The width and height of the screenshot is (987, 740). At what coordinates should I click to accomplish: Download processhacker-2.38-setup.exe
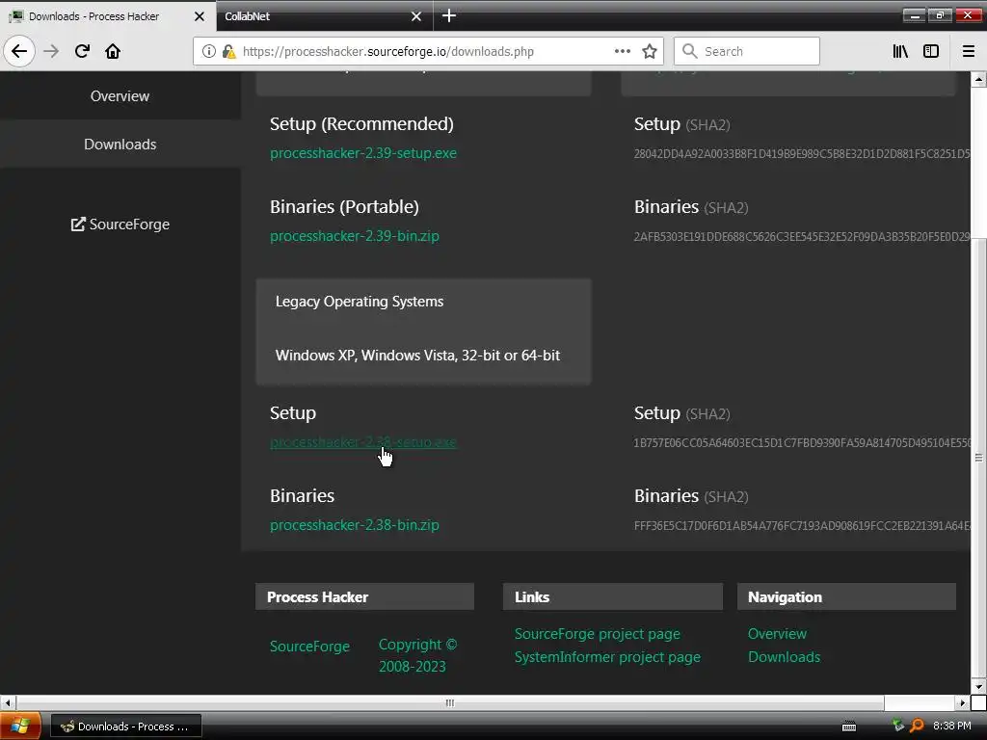tap(363, 442)
